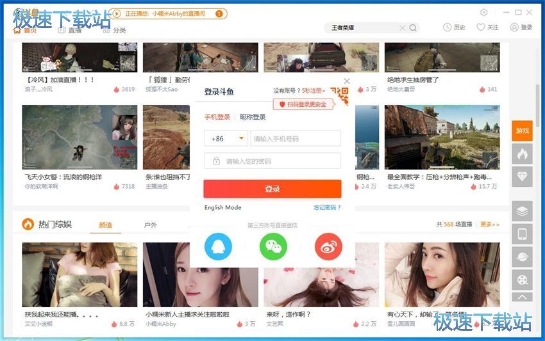Select the 户外 tab in 热门综娱

coord(151,225)
